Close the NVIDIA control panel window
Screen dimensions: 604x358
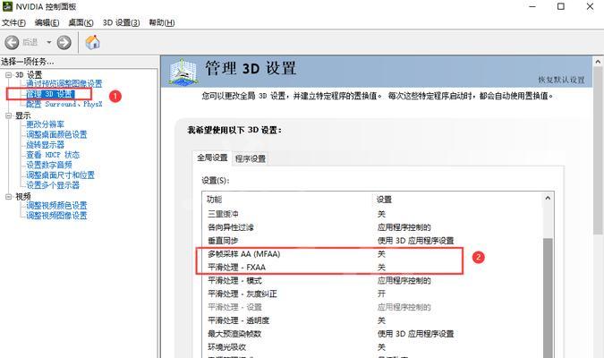[591, 6]
